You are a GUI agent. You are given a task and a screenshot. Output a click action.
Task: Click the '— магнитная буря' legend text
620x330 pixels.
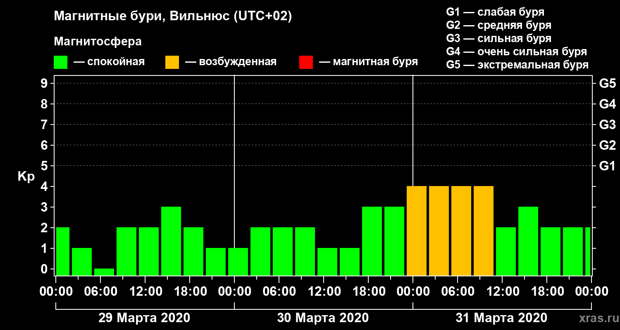coord(369,62)
